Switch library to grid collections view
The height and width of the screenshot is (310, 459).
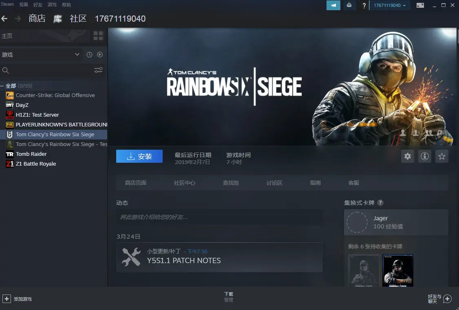click(x=98, y=36)
